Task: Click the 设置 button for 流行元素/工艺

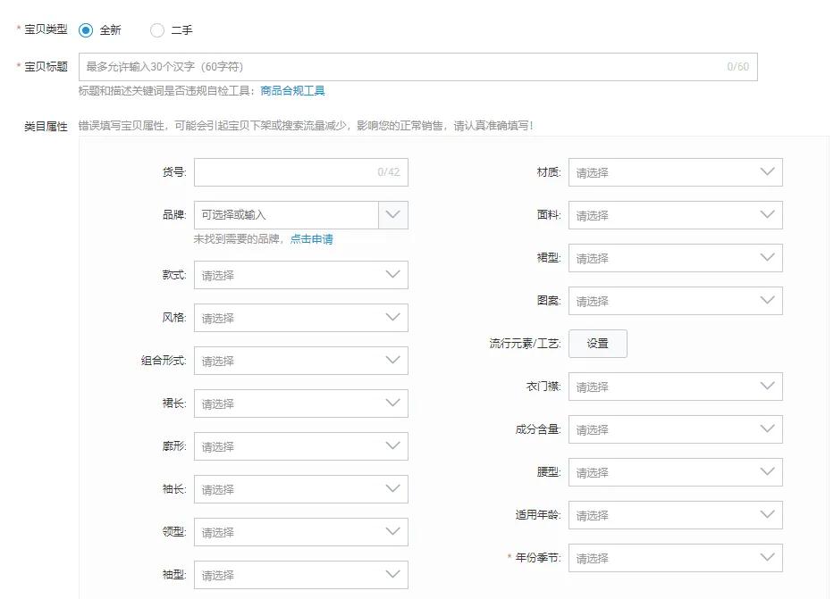Action: (x=597, y=343)
